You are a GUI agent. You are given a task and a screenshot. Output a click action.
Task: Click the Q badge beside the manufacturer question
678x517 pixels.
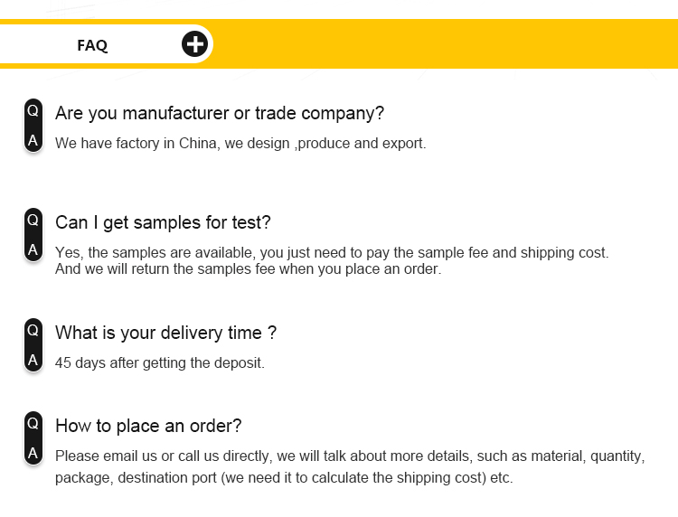[33, 110]
